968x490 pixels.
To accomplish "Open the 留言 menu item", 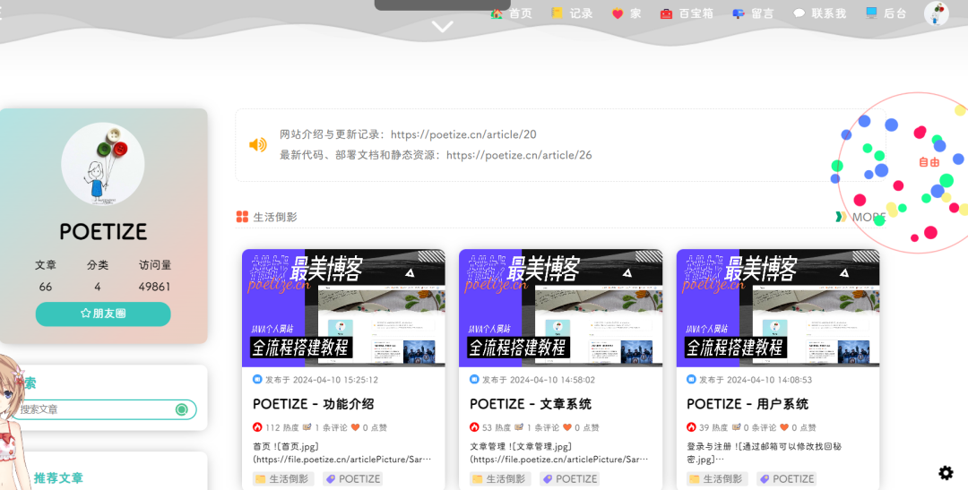I will tap(753, 13).
